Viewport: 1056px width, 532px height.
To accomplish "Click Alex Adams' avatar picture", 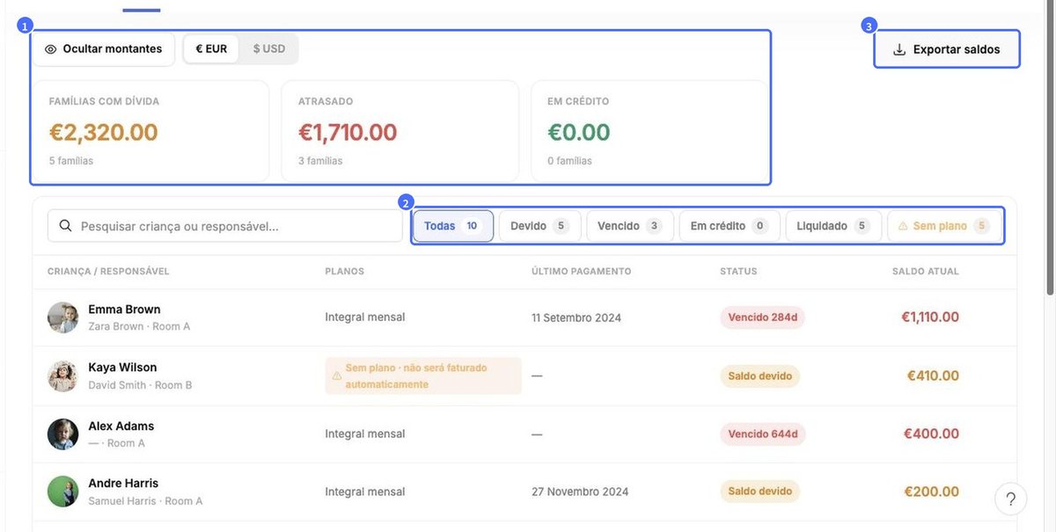I will [63, 434].
